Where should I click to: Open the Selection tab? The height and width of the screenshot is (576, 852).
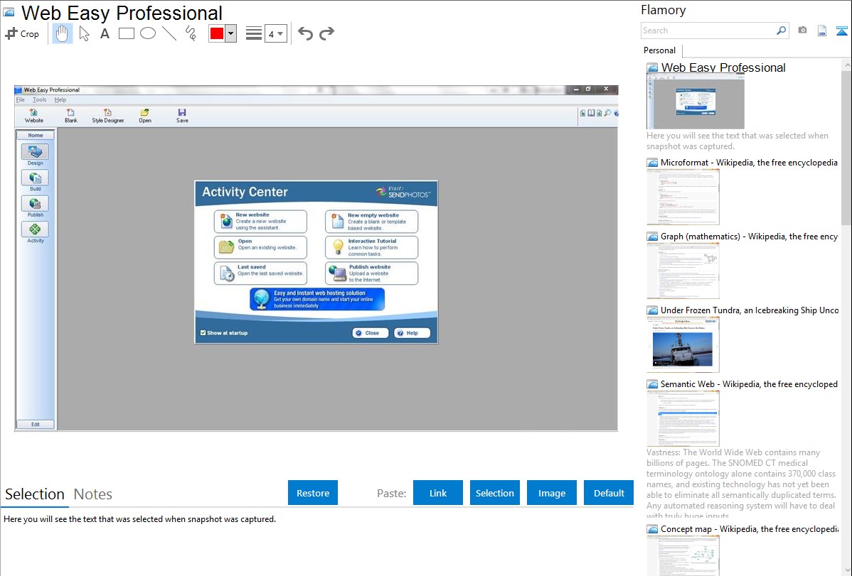pos(35,494)
